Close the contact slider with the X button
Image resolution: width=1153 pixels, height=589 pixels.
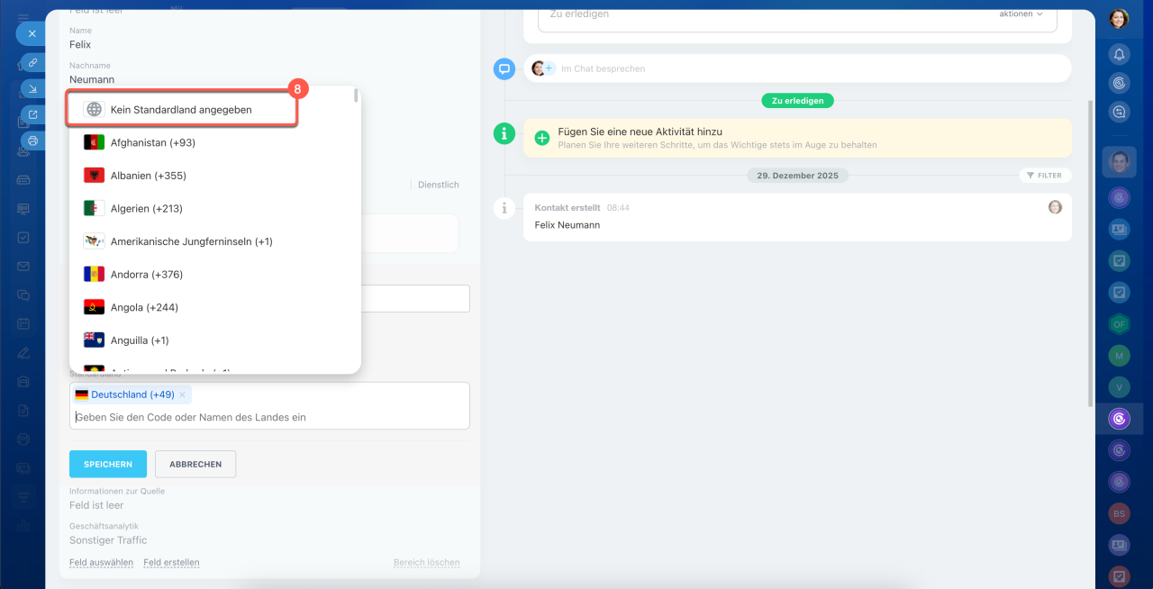32,33
